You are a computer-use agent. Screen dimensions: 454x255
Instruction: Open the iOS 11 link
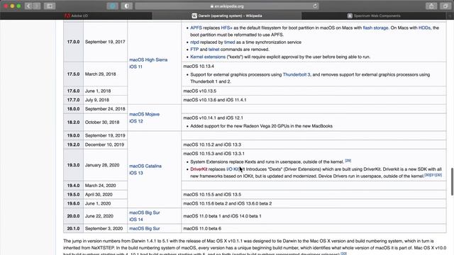click(x=135, y=67)
